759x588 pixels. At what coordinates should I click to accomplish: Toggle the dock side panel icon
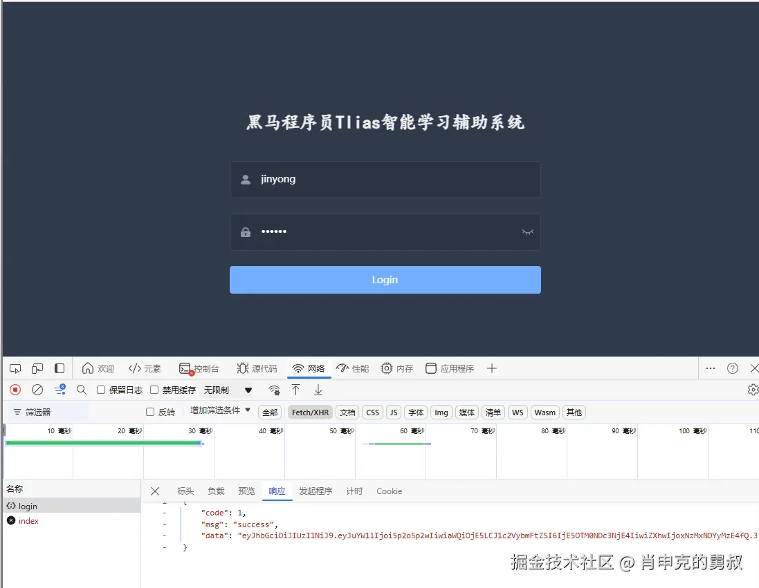click(60, 368)
